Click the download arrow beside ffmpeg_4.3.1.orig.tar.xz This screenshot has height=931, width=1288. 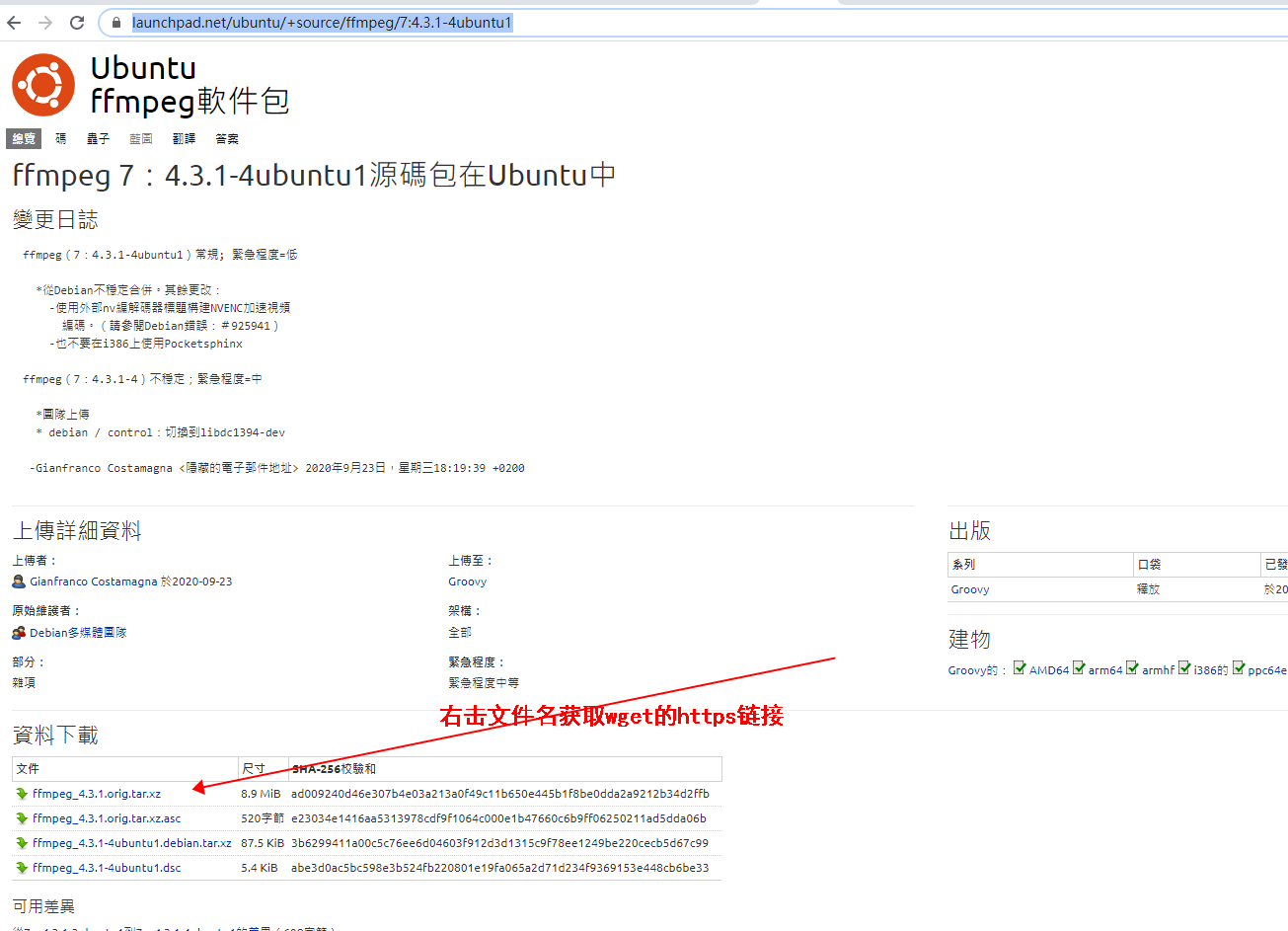22,793
